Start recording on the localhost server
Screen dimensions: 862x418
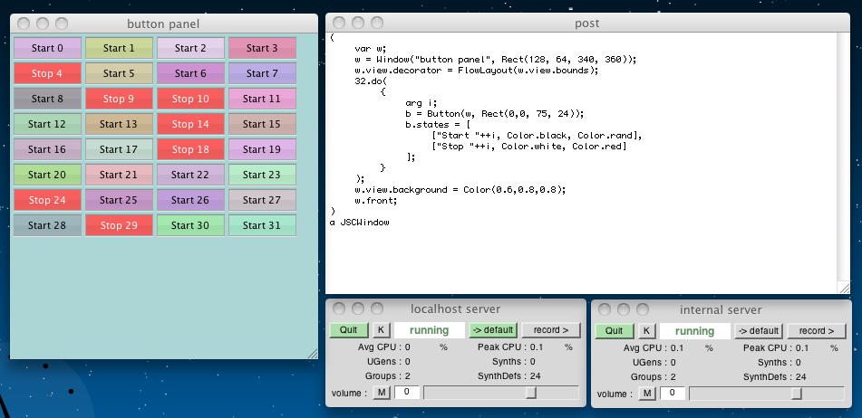click(x=551, y=330)
